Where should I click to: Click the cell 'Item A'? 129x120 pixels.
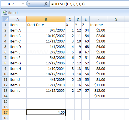[18, 30]
